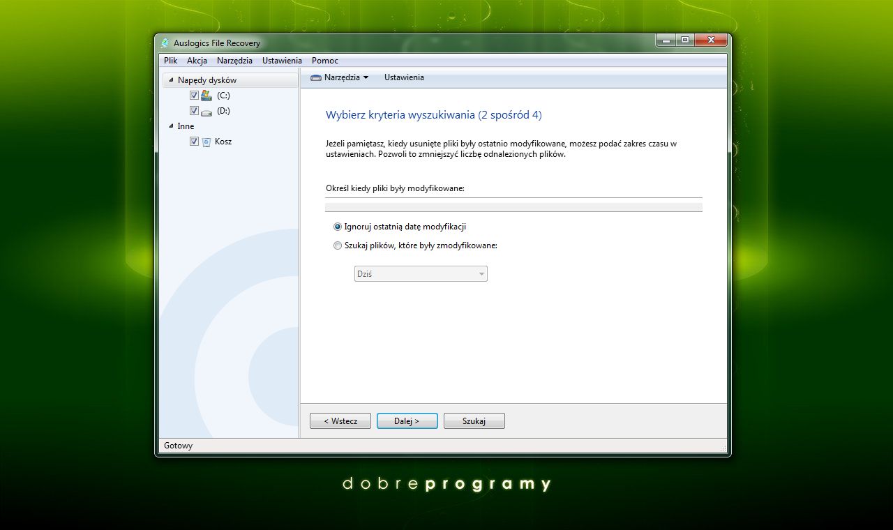The image size is (893, 530).
Task: Close the Auslogics File Recovery window
Action: 712,40
